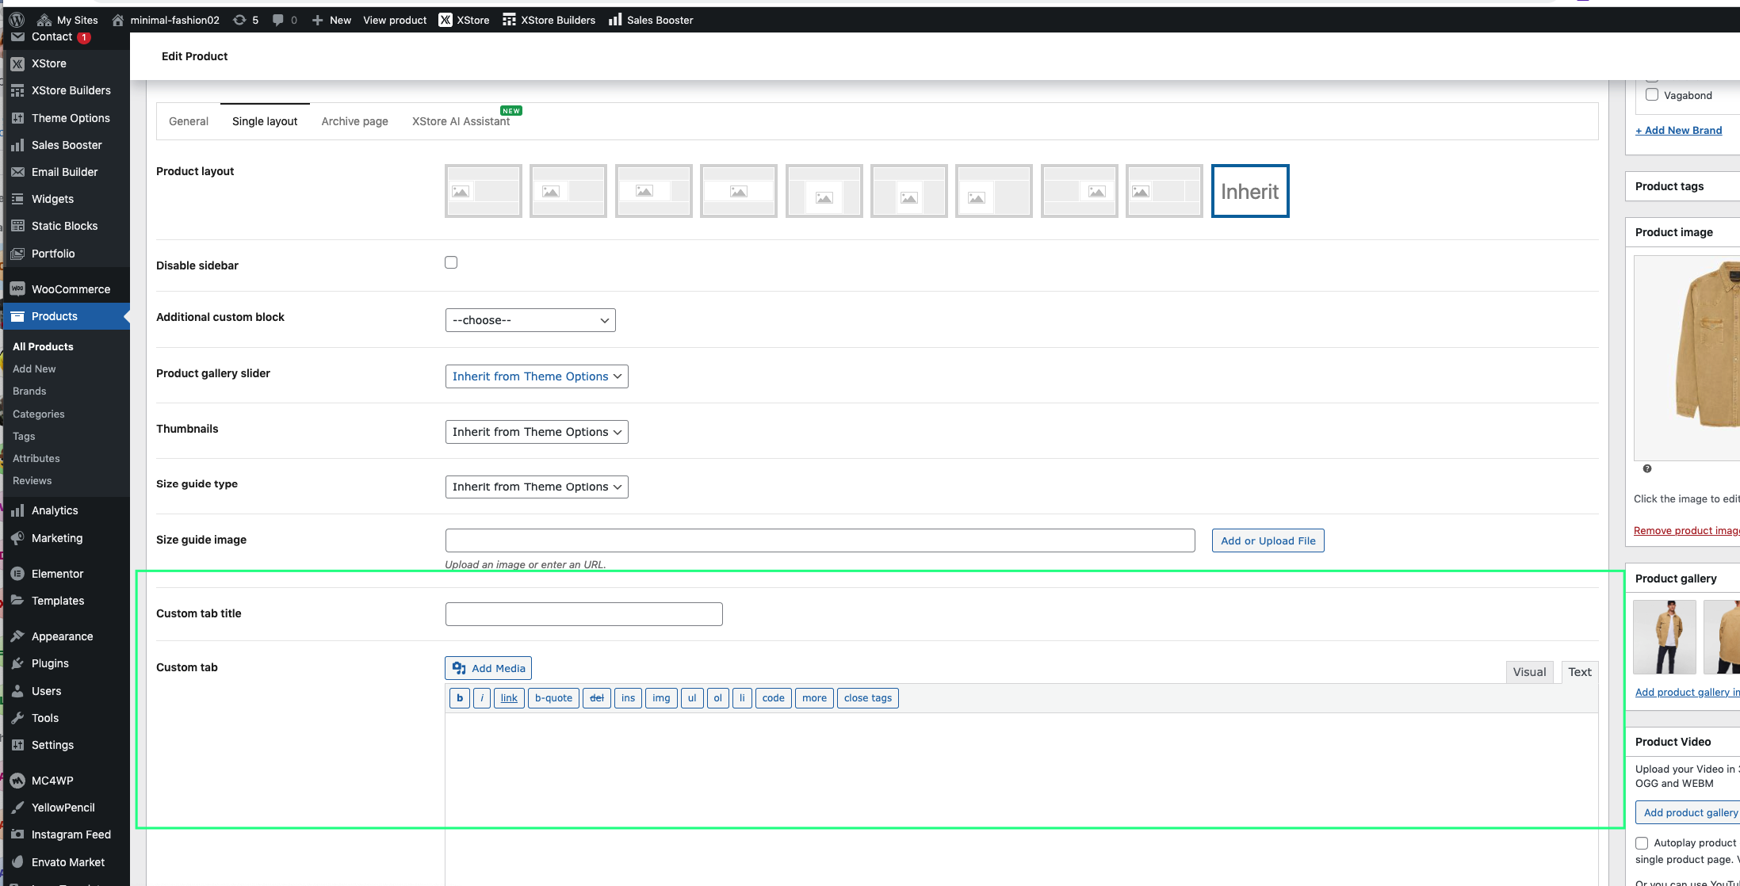
Task: Expand the Product gallery slider dropdown
Action: click(x=536, y=375)
